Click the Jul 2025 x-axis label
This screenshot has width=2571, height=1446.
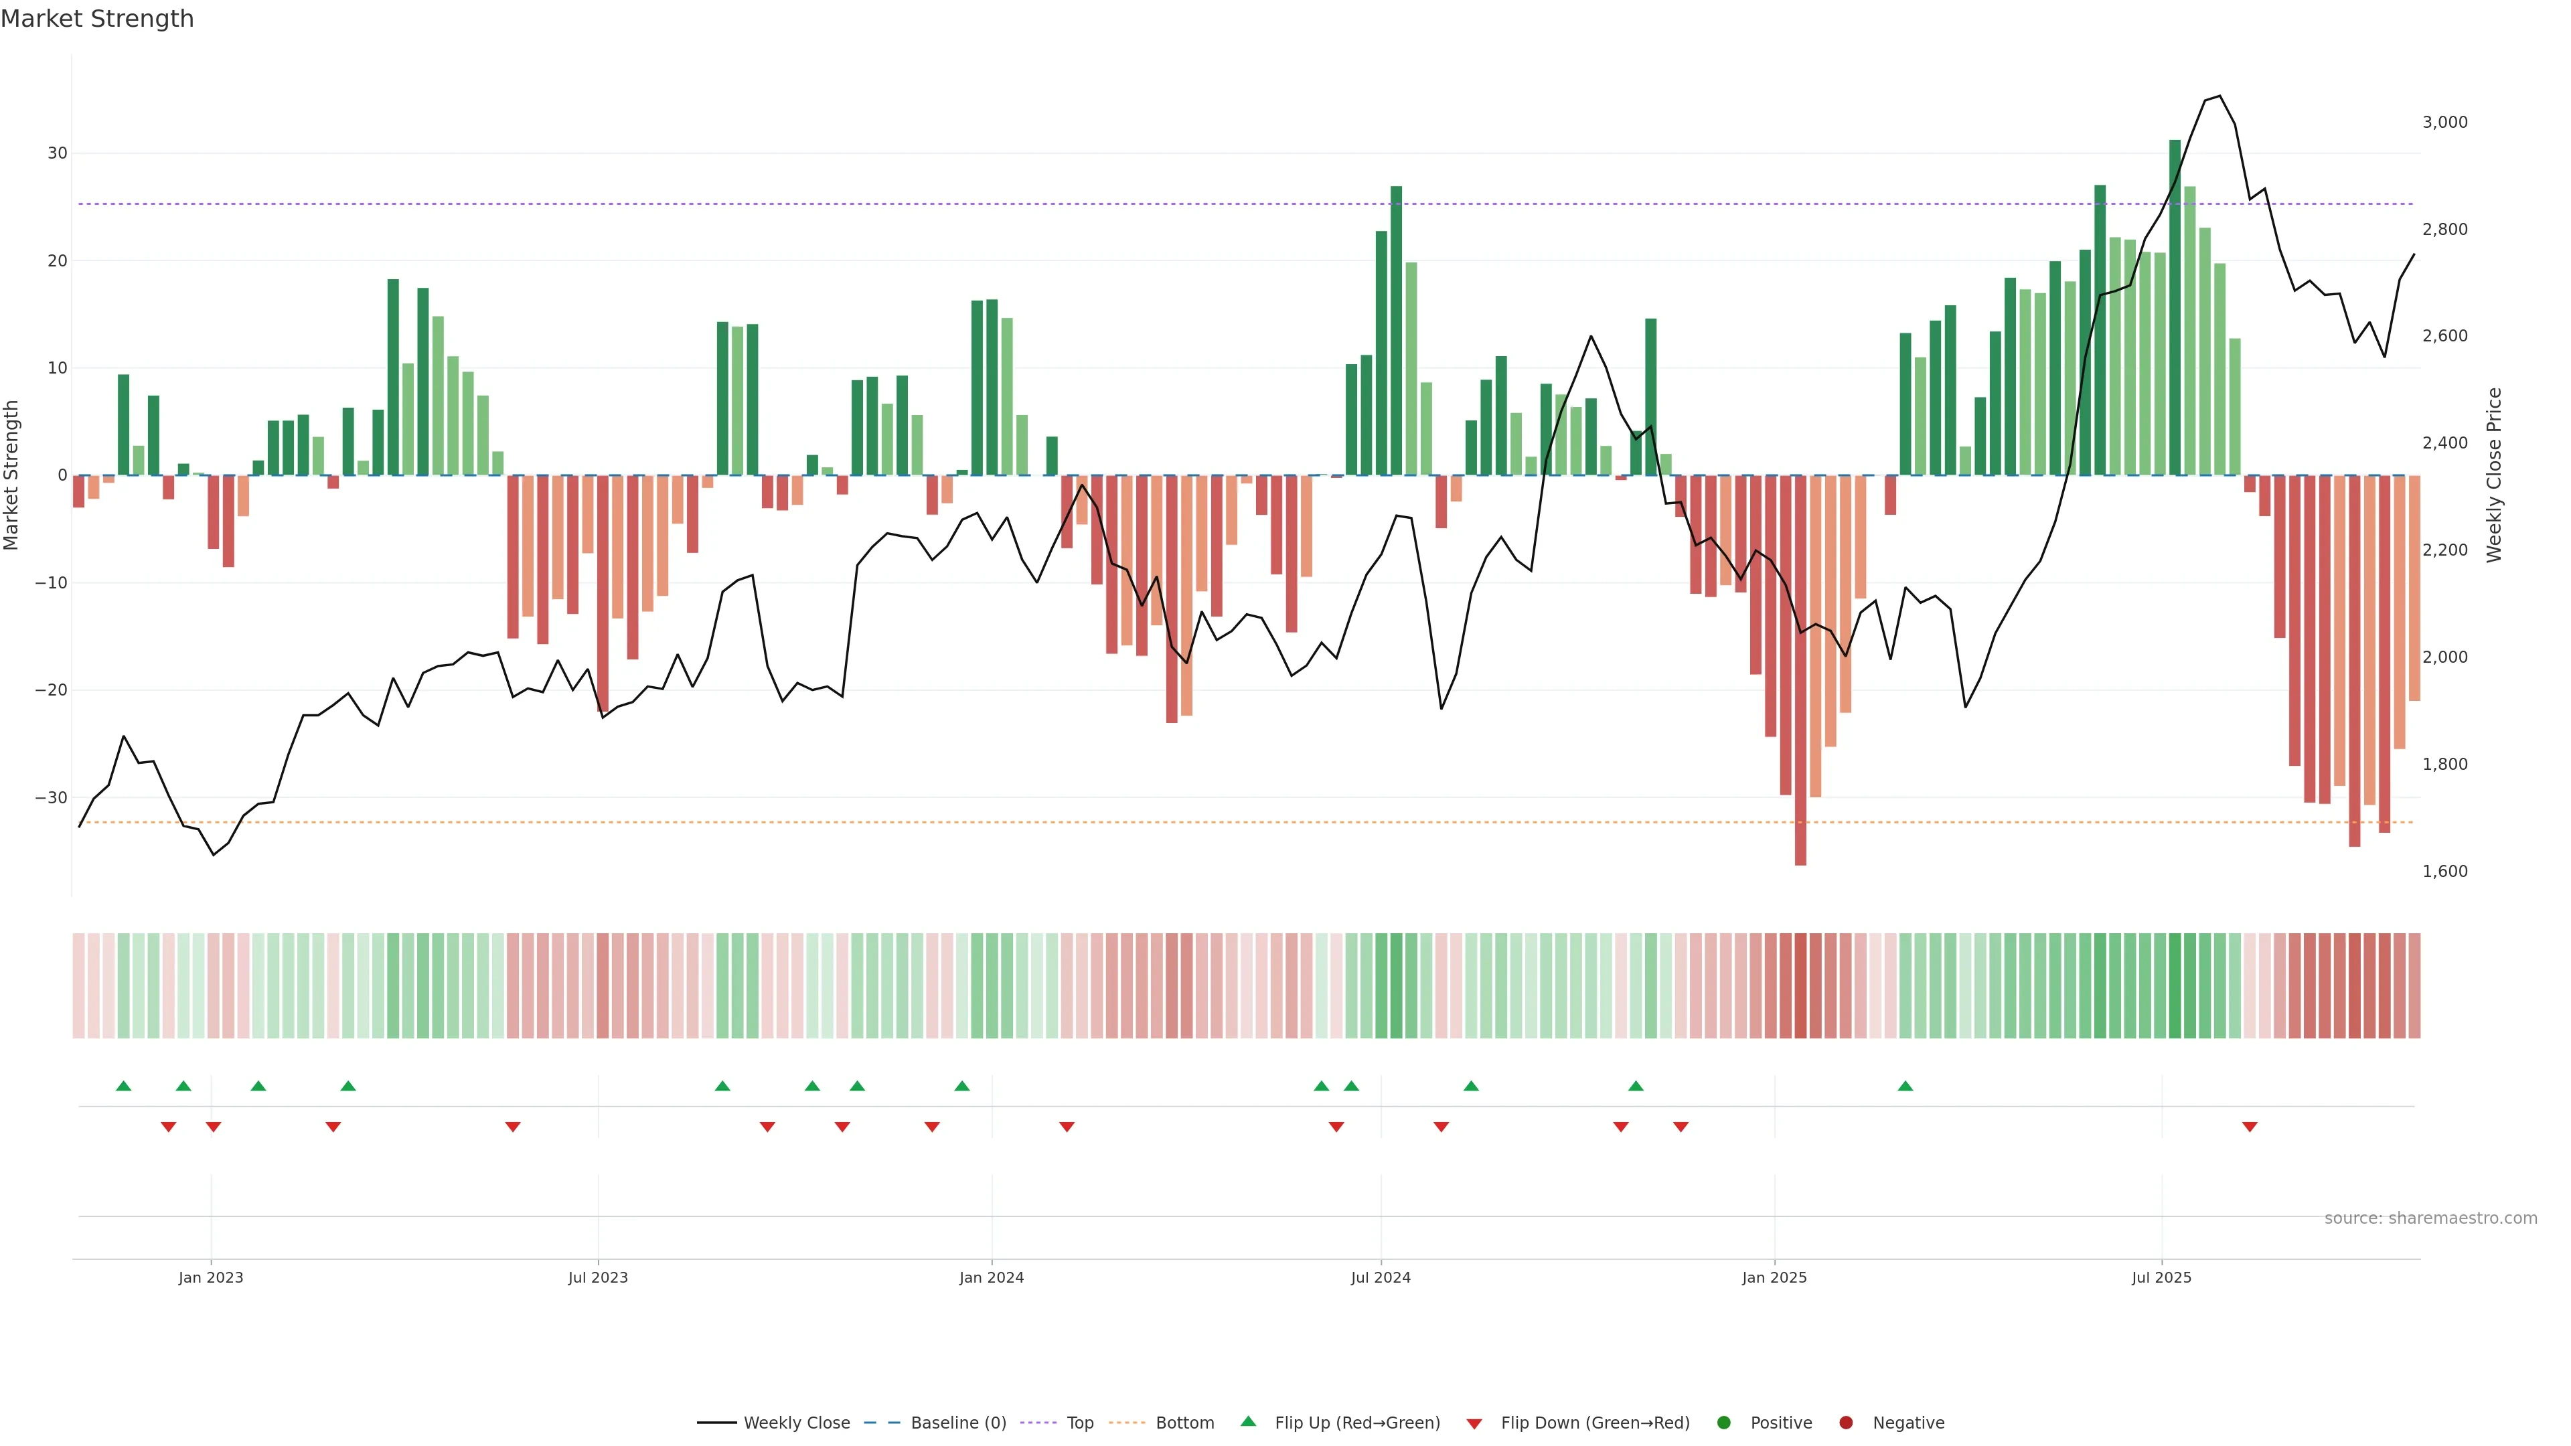pyautogui.click(x=2161, y=1277)
